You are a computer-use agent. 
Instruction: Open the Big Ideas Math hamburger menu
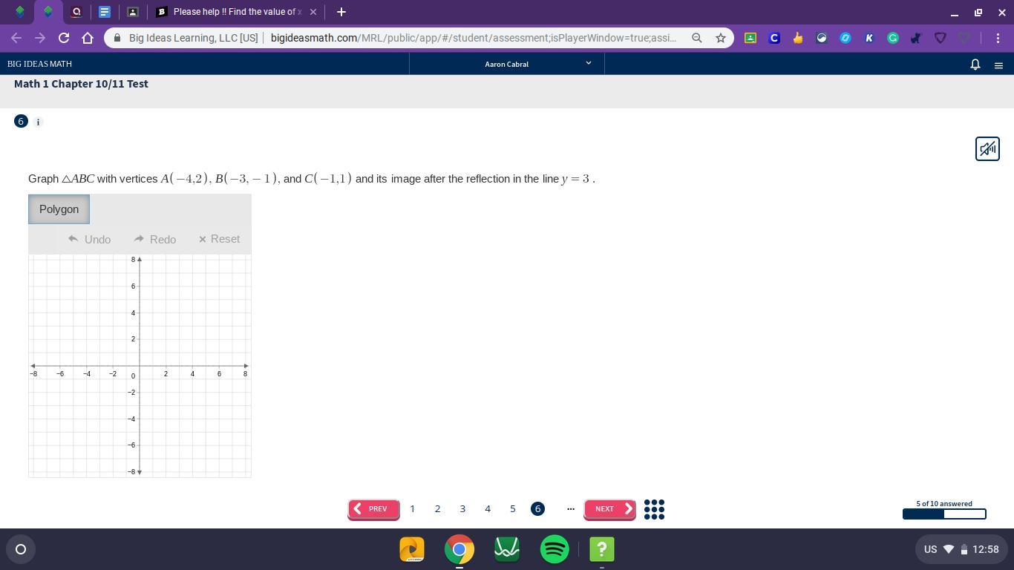click(x=998, y=65)
